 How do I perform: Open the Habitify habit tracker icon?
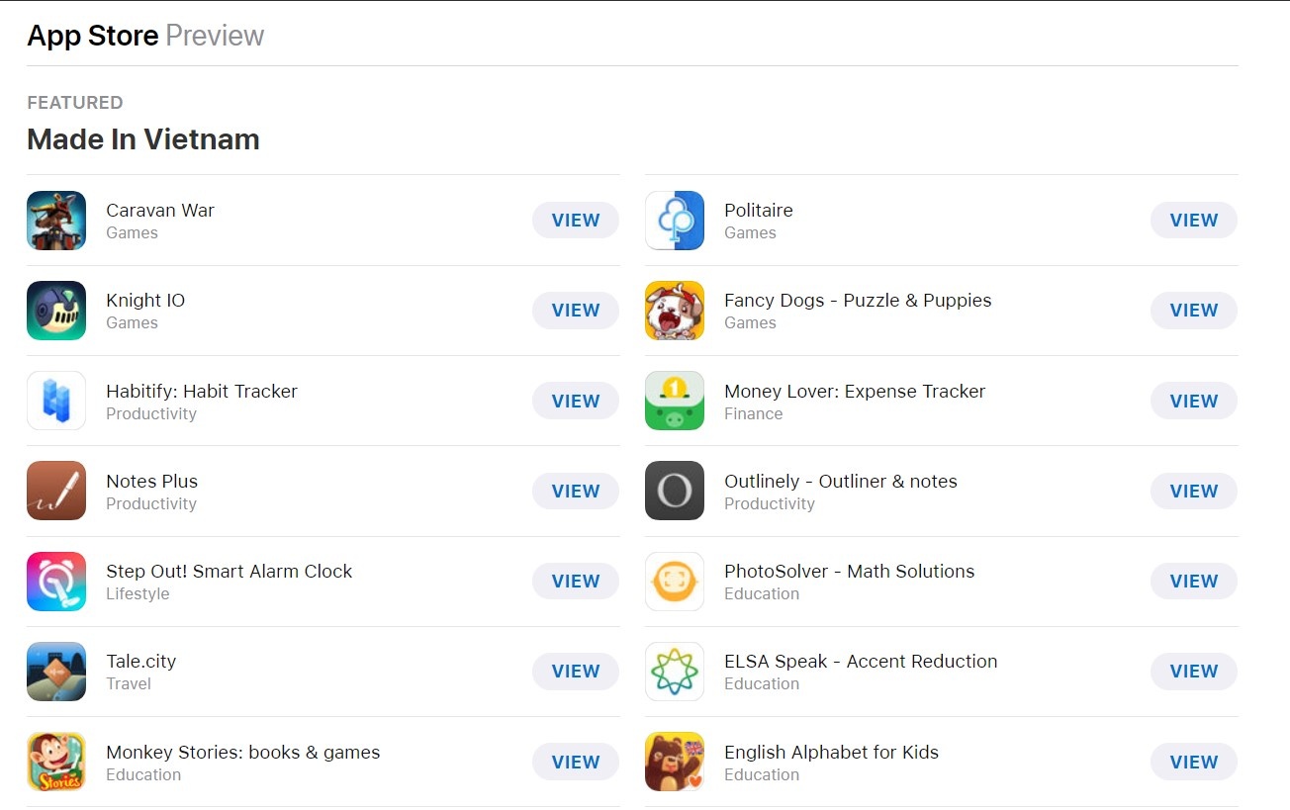(56, 401)
